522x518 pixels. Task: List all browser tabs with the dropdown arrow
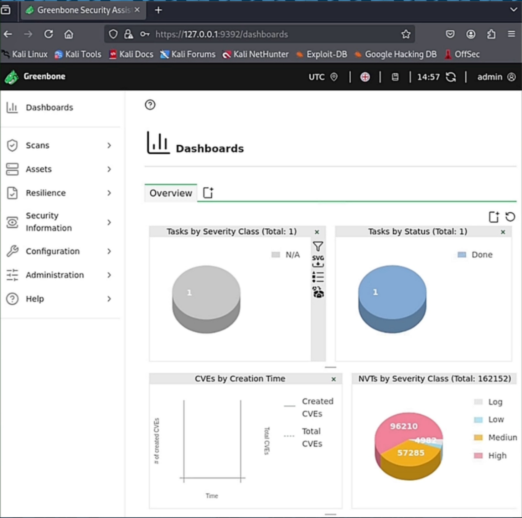(514, 10)
